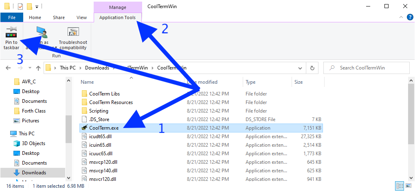
Task: Click New folder icon in Quick Access Toolbar
Action: pyautogui.click(x=30, y=6)
